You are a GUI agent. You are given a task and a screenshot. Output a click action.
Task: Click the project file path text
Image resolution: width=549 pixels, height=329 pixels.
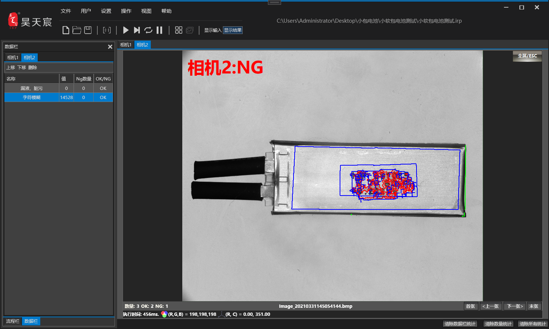coord(369,21)
